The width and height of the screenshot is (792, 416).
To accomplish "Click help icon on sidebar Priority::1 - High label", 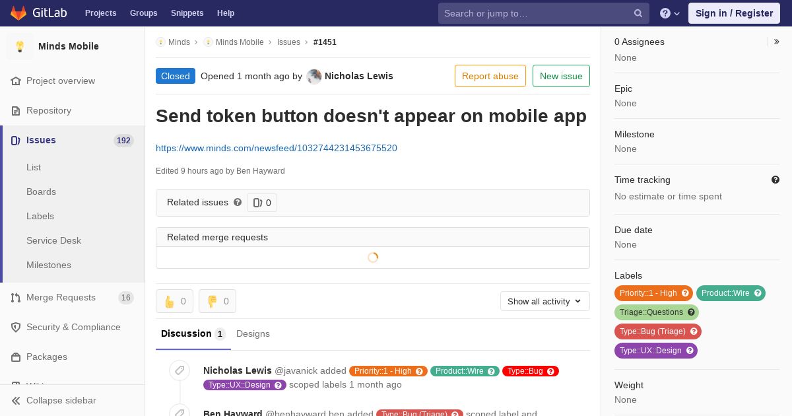I will coord(685,293).
